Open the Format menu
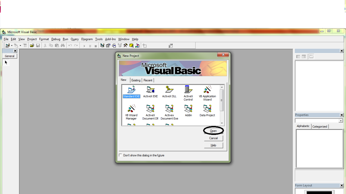The image size is (346, 194). (x=44, y=39)
